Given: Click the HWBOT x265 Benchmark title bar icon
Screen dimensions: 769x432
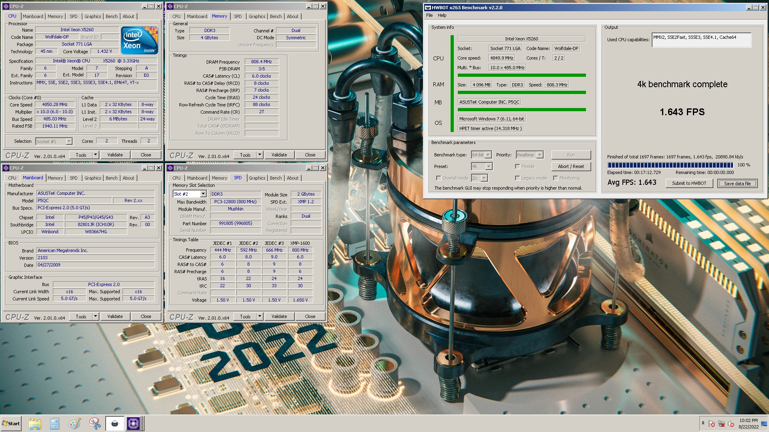Looking at the screenshot, I should pos(428,7).
